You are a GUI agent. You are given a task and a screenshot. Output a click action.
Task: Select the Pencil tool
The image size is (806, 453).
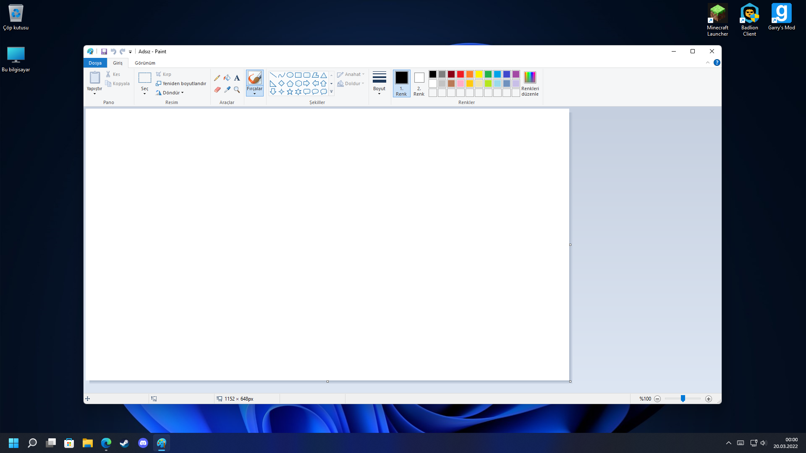[217, 78]
